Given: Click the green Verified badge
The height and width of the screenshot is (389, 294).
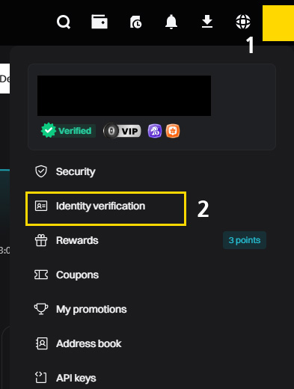Looking at the screenshot, I should [x=68, y=131].
